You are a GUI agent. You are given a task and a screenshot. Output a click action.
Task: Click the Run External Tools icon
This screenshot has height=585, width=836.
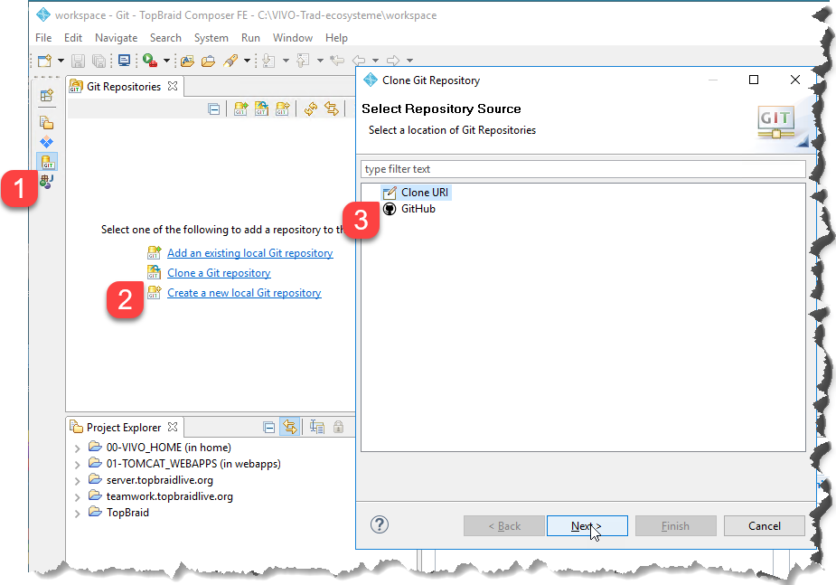(x=150, y=61)
